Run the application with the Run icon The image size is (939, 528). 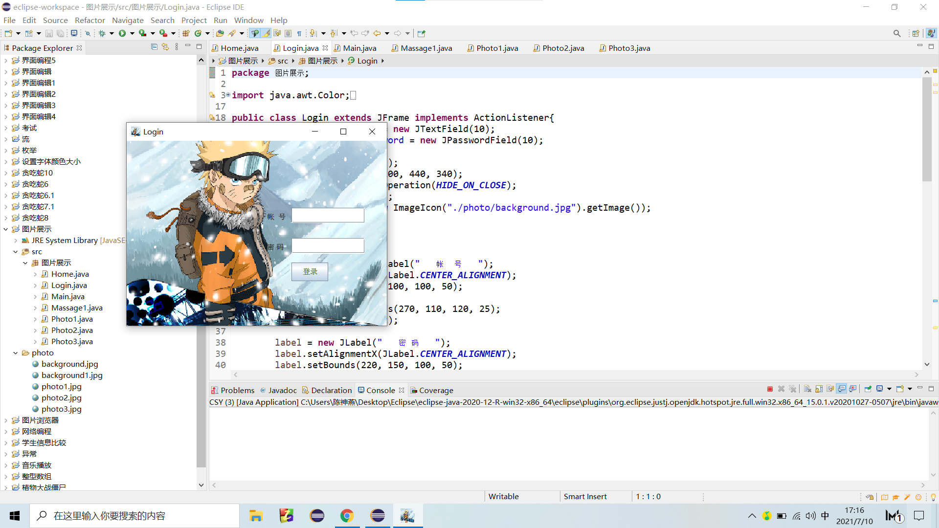click(122, 33)
